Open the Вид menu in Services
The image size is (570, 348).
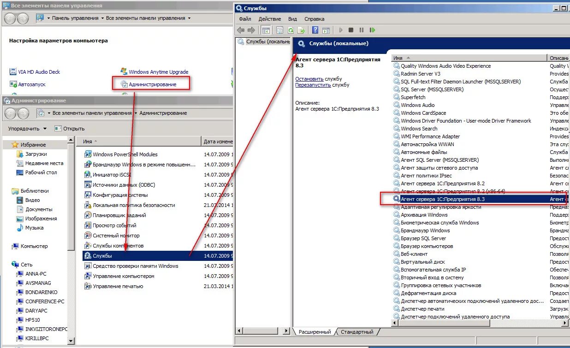click(x=292, y=19)
